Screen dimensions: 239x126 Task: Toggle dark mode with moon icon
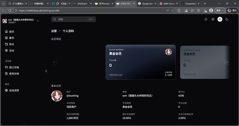227,19
